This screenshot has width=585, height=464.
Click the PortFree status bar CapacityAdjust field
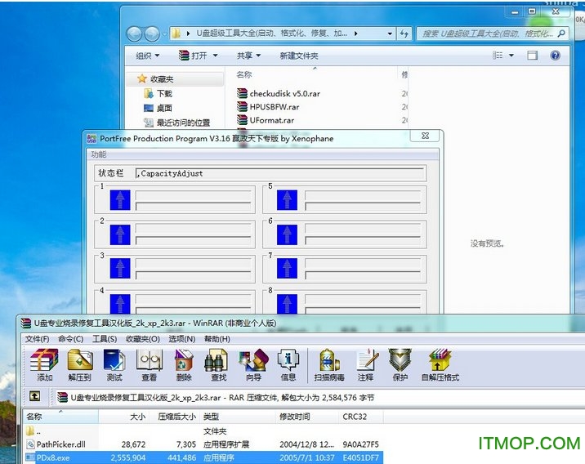[x=280, y=173]
